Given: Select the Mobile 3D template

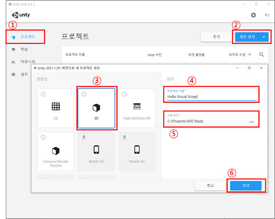Looking at the screenshot, I should 137,151.
